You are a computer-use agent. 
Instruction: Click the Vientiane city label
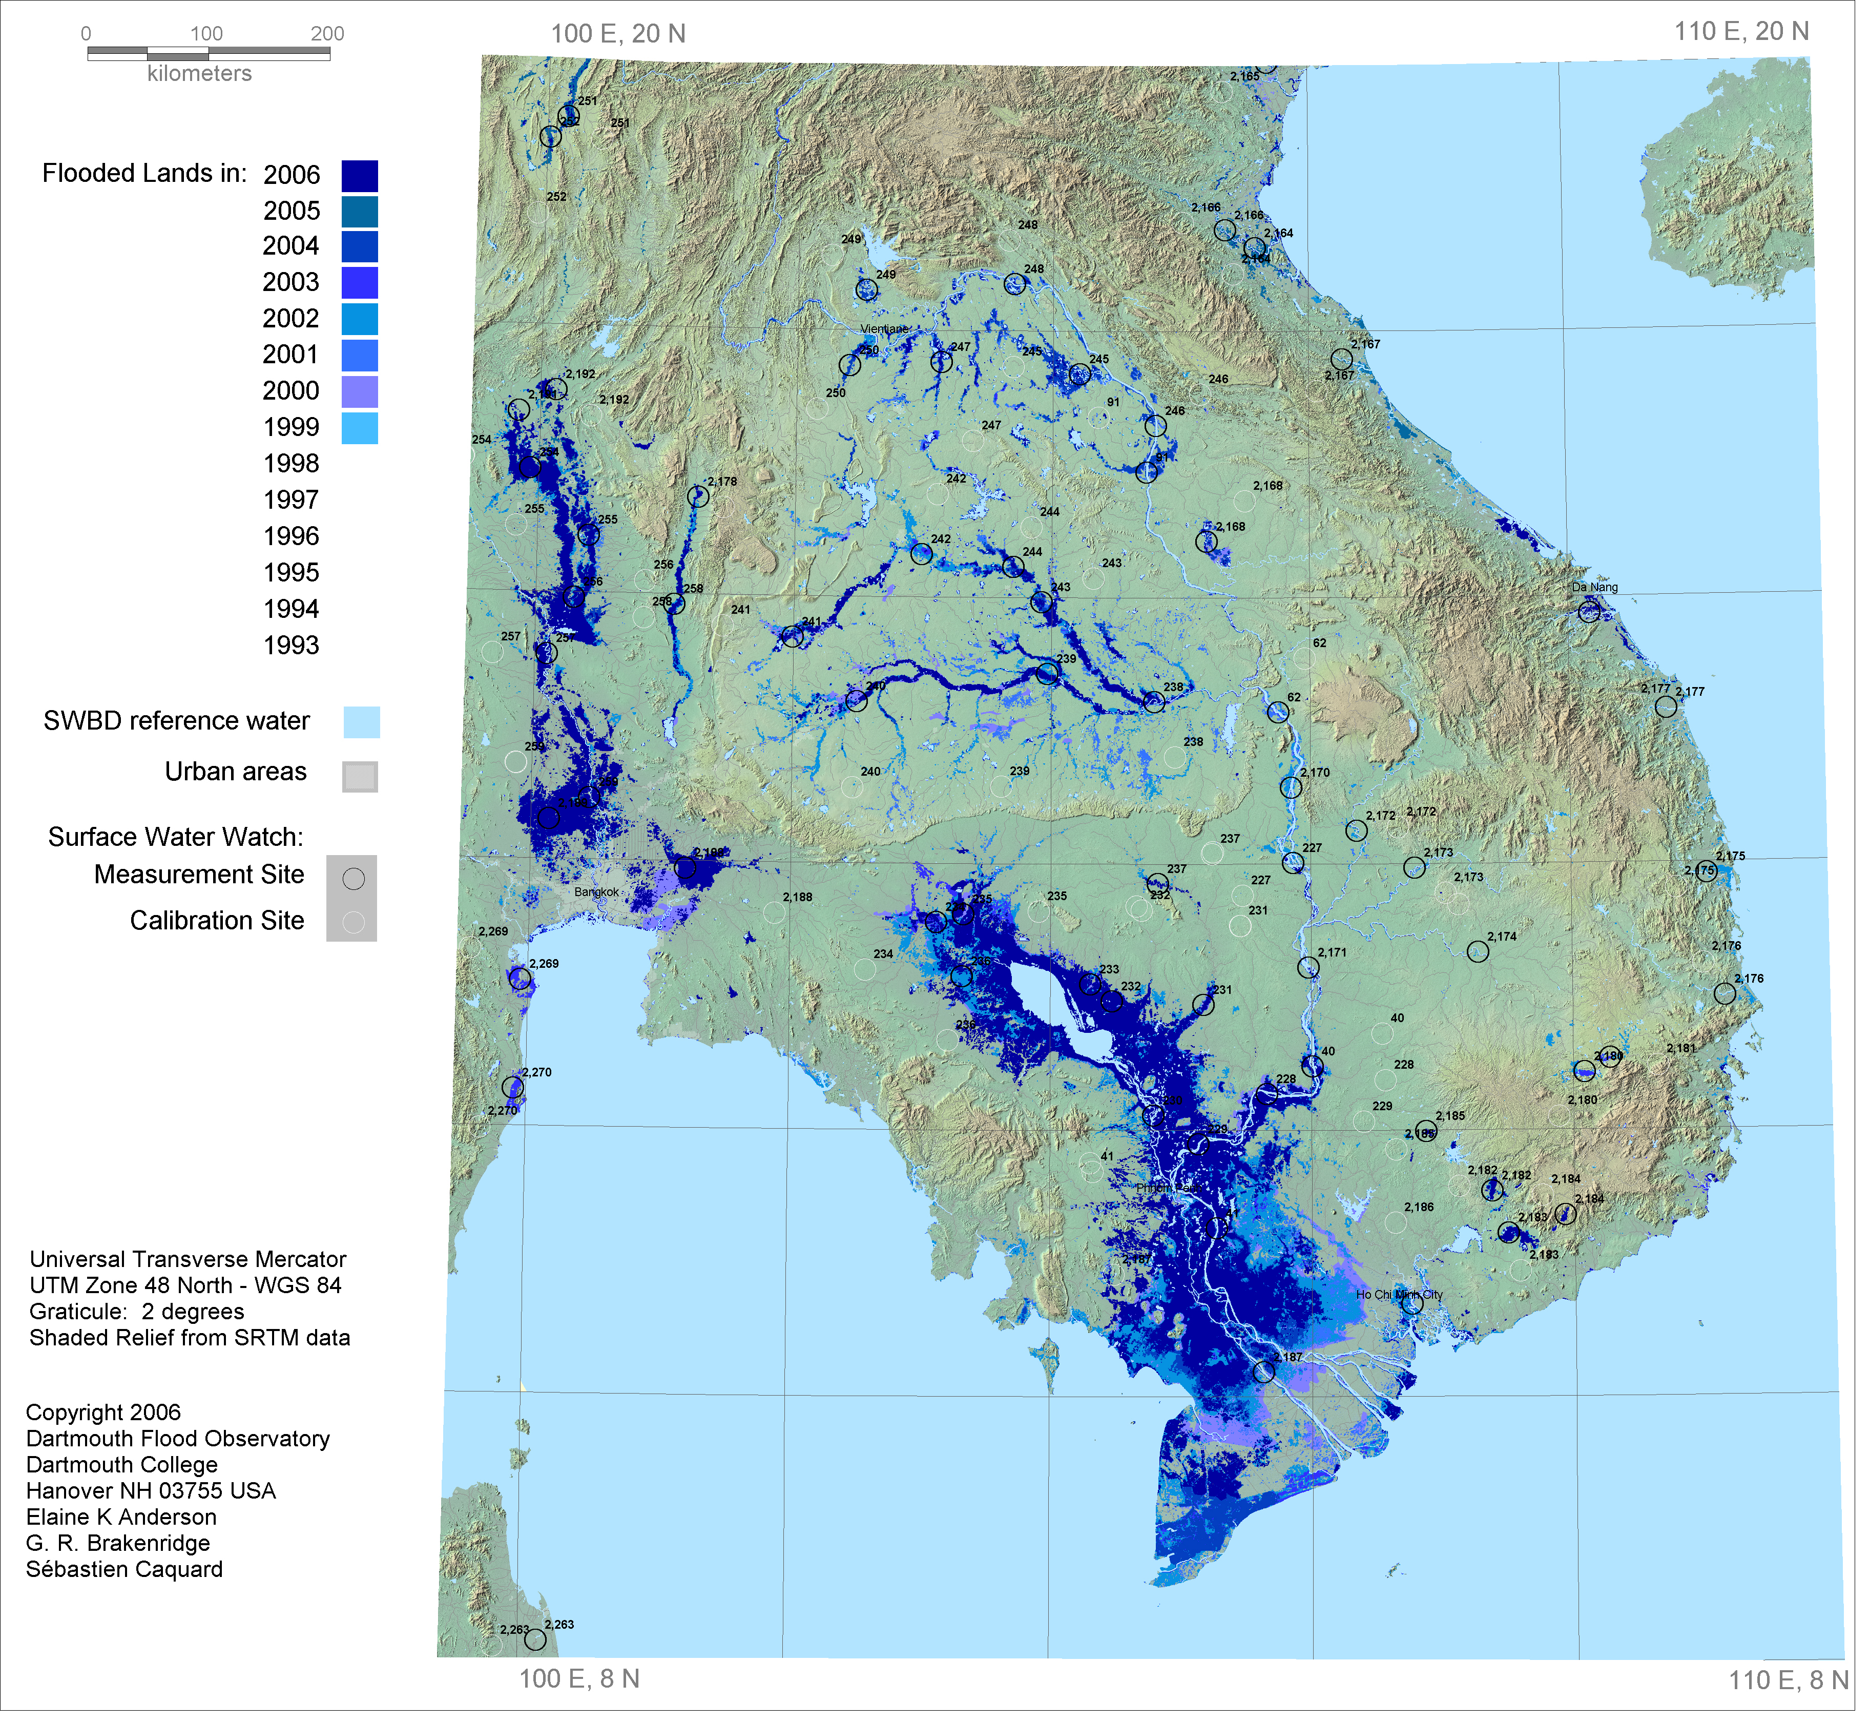[884, 329]
